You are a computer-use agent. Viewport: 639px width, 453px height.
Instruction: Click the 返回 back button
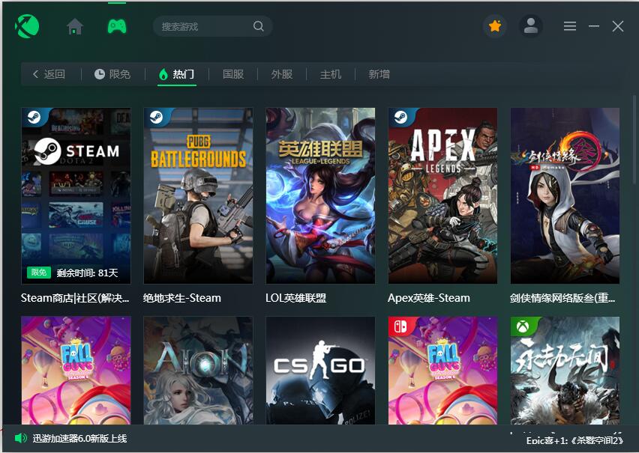[x=48, y=73]
